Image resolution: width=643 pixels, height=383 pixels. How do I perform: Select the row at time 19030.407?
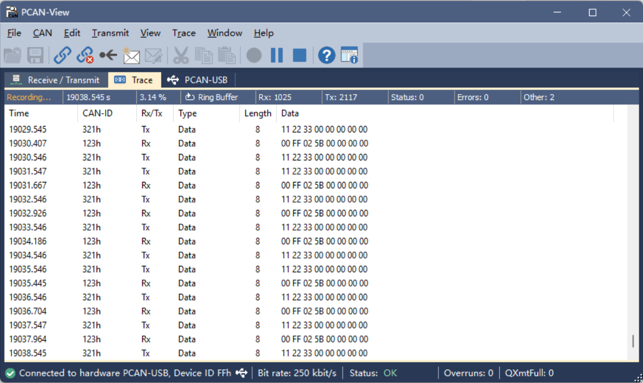coord(316,144)
